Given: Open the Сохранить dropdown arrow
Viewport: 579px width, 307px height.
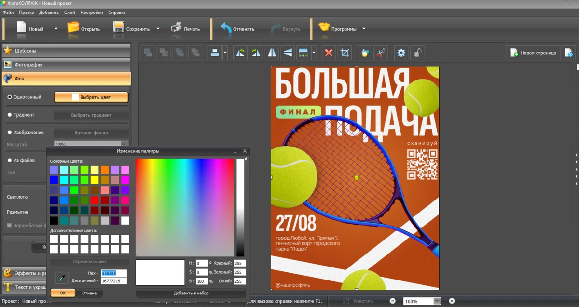Looking at the screenshot, I should pyautogui.click(x=158, y=29).
